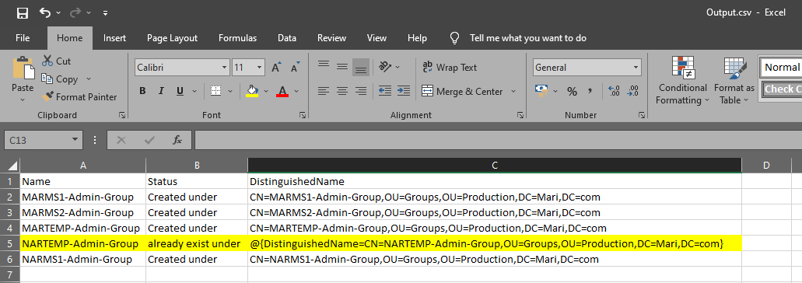Save the workbook with the floppy disk icon
802x283 pixels.
pyautogui.click(x=23, y=12)
